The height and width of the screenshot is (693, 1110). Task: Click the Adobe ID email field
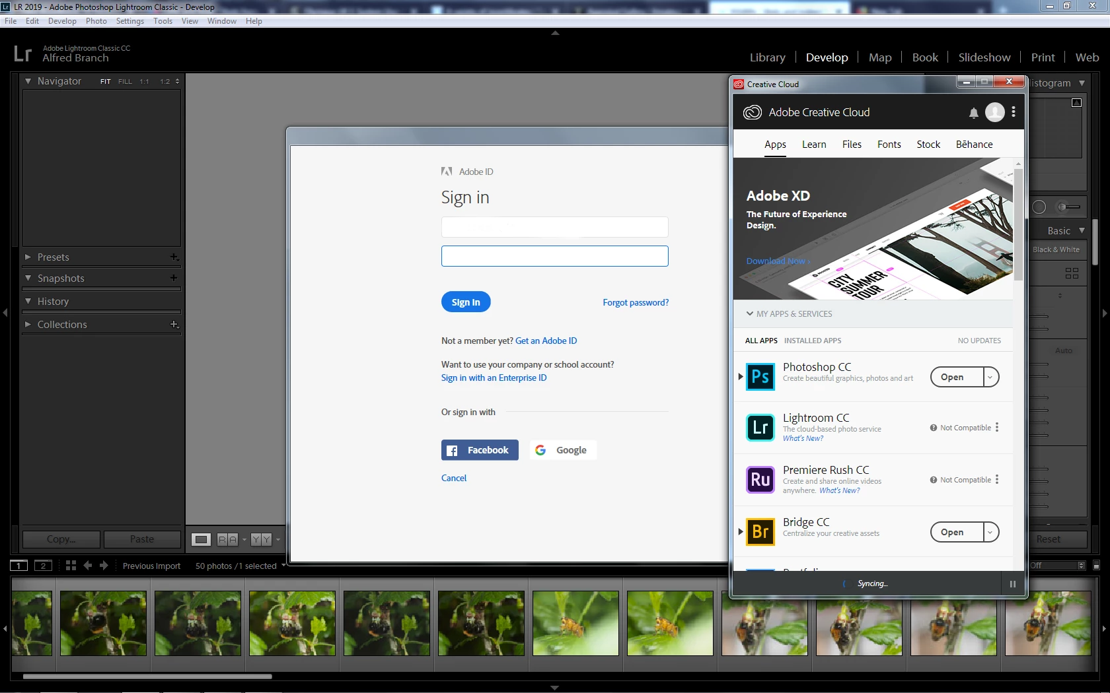tap(555, 227)
